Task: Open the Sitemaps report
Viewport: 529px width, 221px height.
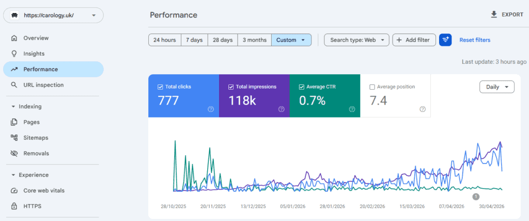Action: click(53, 138)
